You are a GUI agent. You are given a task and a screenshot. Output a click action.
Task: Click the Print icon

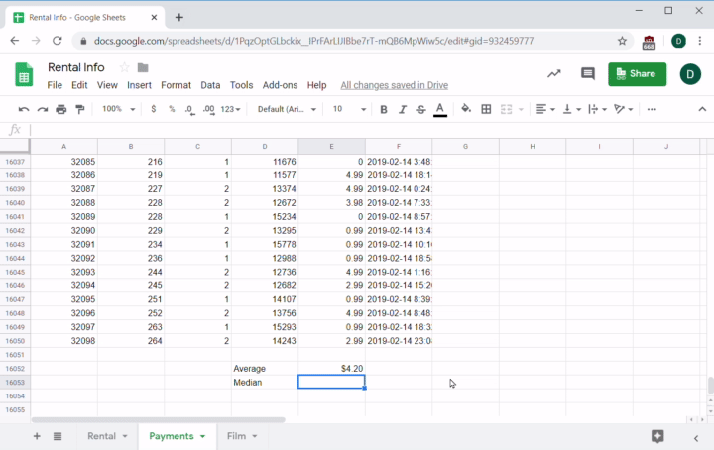[61, 109]
